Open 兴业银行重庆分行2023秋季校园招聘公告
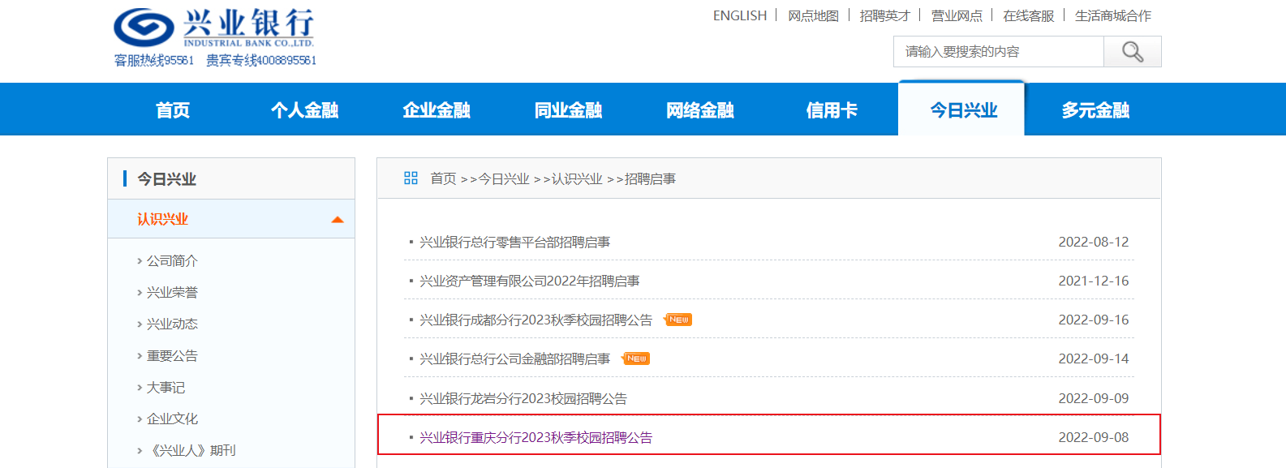The height and width of the screenshot is (468, 1286). (535, 437)
